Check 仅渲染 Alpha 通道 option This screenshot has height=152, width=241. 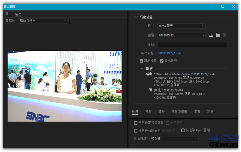[x=183, y=130]
